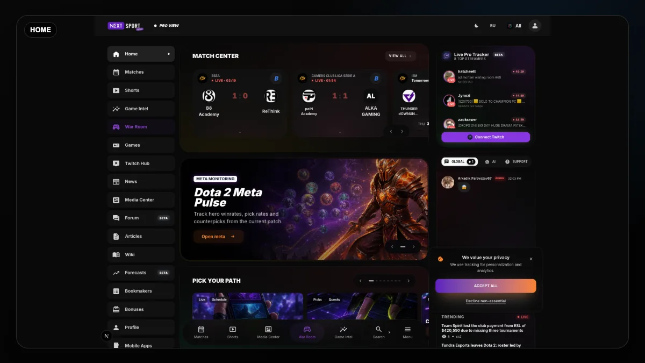Open Search in the bottom navigation bar
Viewport: 645px width, 363px height.
click(379, 332)
